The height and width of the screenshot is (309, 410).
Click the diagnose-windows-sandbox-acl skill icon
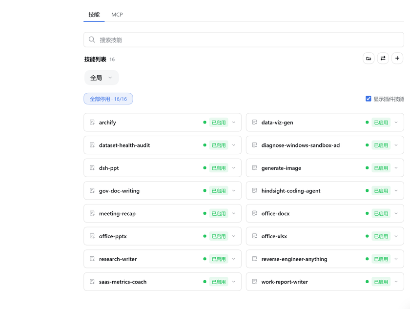(x=254, y=145)
